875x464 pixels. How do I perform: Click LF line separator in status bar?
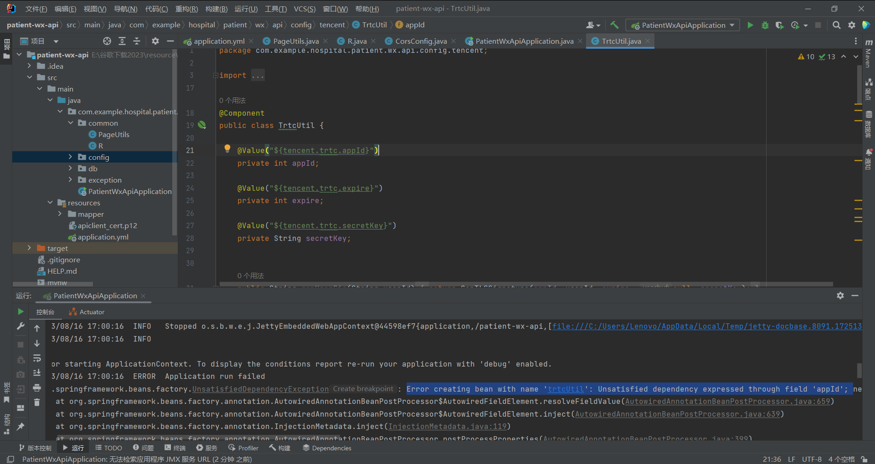click(792, 459)
